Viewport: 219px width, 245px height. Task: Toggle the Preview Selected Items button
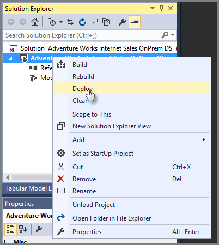pos(135,22)
